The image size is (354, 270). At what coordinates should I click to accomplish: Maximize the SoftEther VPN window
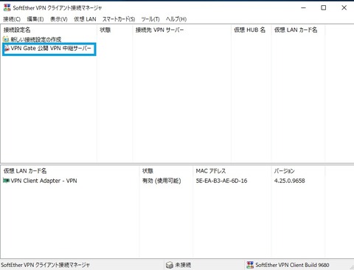(324, 7)
